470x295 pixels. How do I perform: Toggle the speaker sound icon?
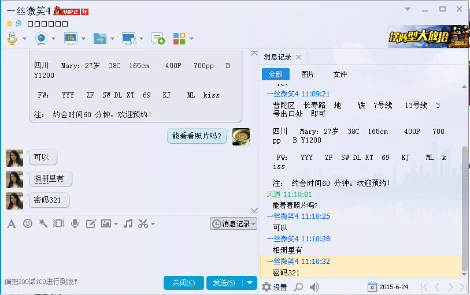click(x=314, y=287)
